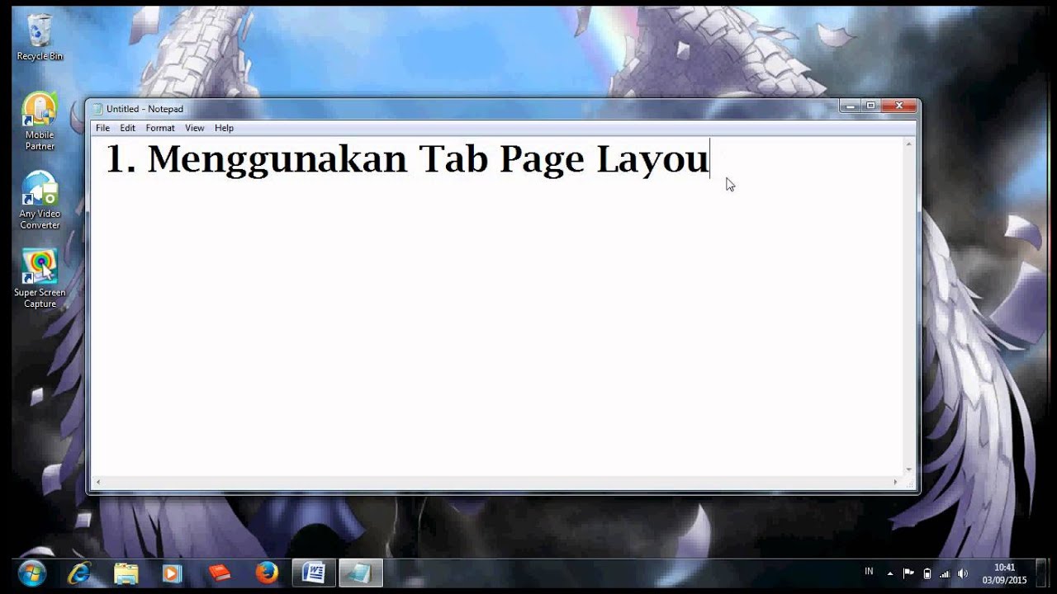Maximize the Notepad window
Viewport: 1057px width, 594px height.
point(870,106)
